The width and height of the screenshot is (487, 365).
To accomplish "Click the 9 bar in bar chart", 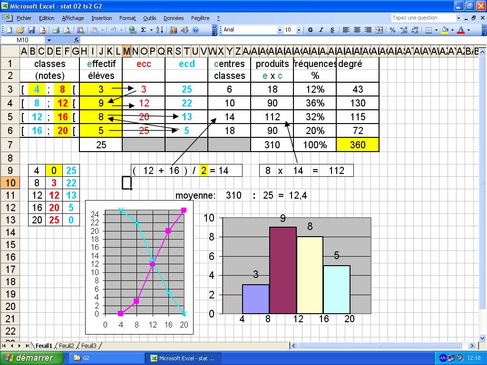I will coord(282,270).
